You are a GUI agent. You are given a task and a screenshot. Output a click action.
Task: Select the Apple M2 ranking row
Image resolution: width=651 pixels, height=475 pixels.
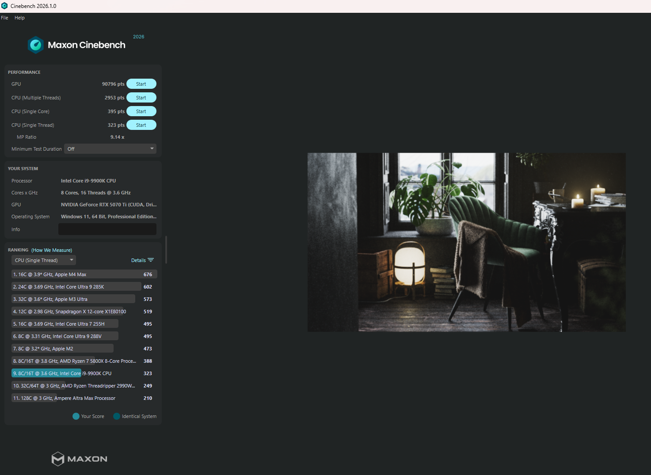[x=84, y=349]
